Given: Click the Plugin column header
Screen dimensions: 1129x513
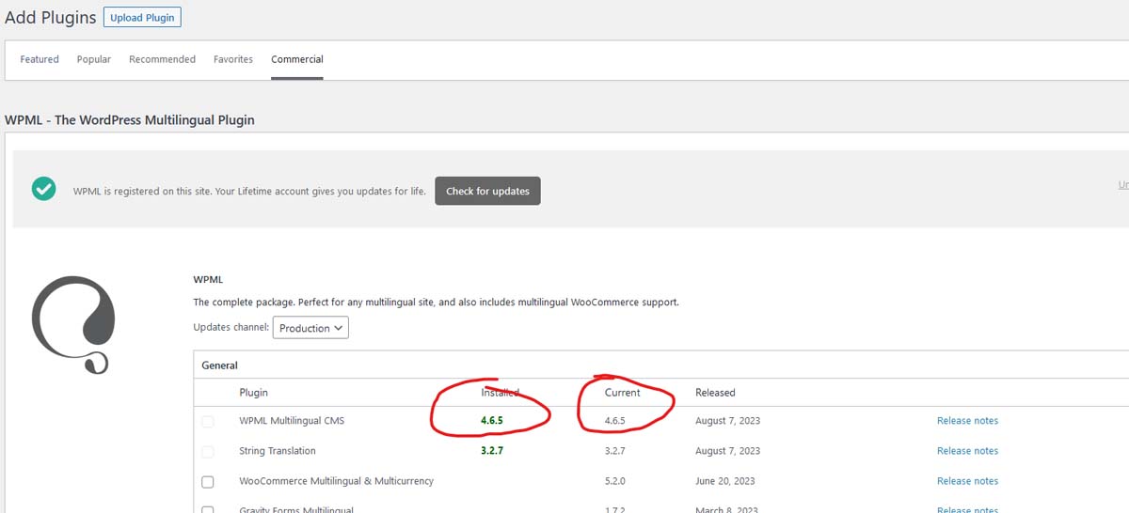Looking at the screenshot, I should 254,393.
